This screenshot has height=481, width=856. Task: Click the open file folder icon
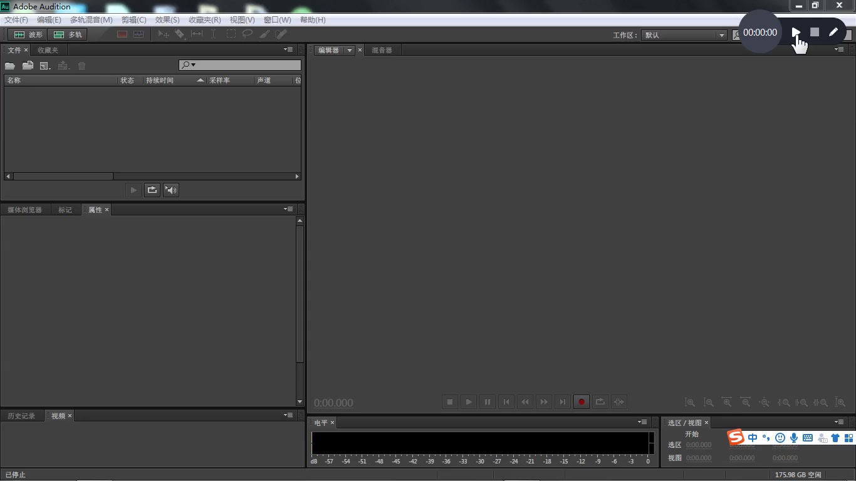coord(10,66)
